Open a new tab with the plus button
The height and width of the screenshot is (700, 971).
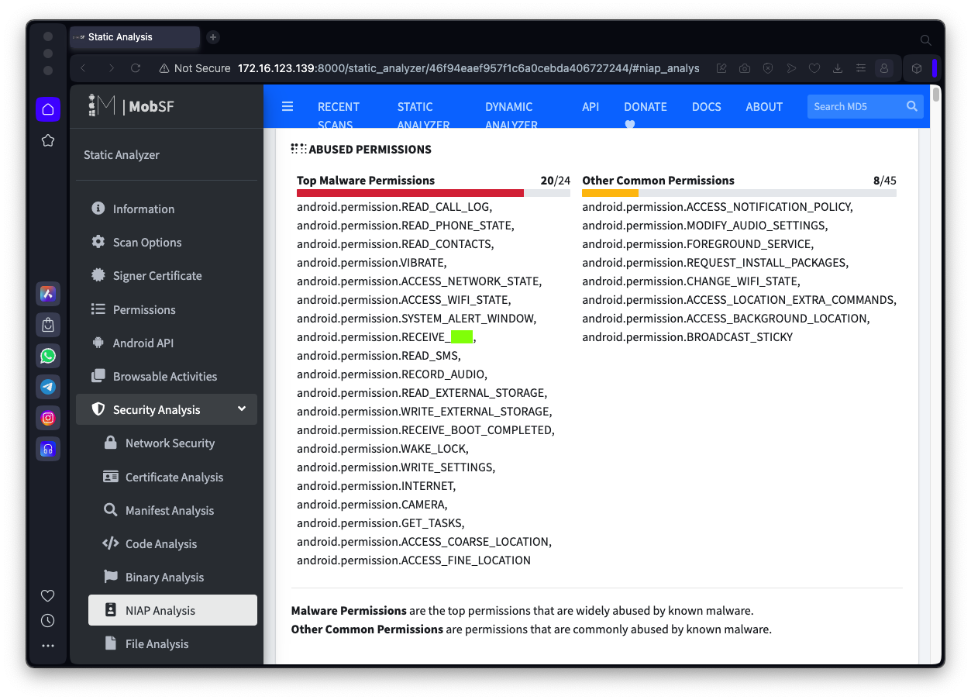[213, 37]
